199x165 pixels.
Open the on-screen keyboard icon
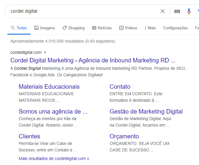177,12
